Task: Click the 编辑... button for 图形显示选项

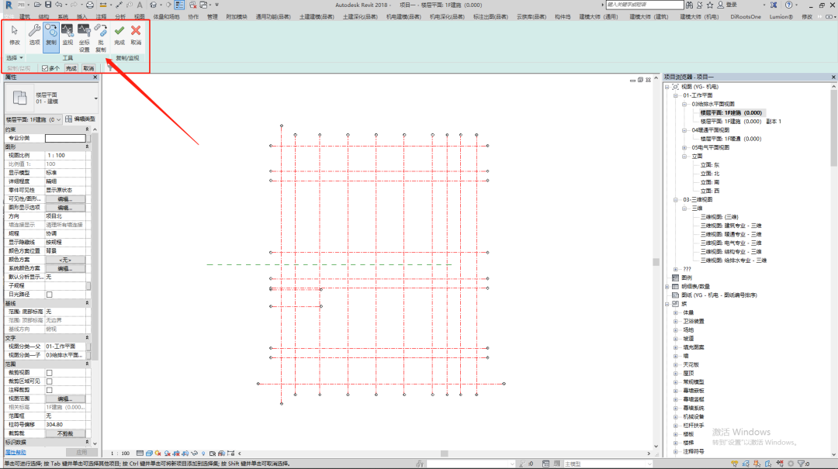Action: 64,207
